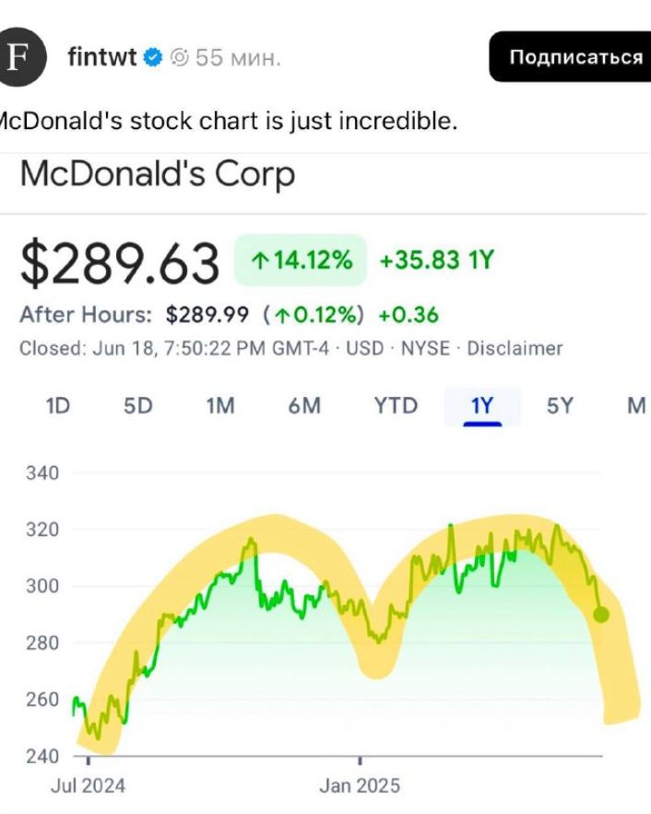Select the 1D time range tab
The width and height of the screenshot is (651, 814).
coord(58,405)
